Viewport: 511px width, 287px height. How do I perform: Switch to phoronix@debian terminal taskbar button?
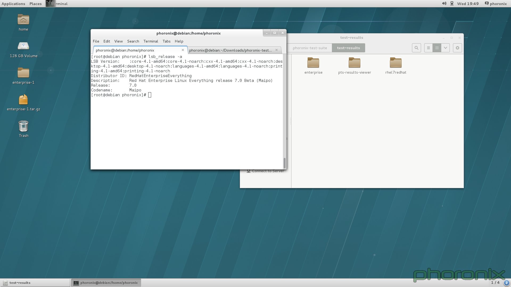[x=106, y=283]
